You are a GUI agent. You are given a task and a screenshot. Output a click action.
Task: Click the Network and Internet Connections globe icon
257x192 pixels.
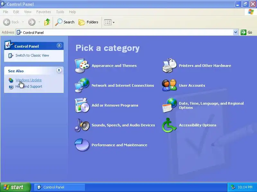(x=82, y=85)
